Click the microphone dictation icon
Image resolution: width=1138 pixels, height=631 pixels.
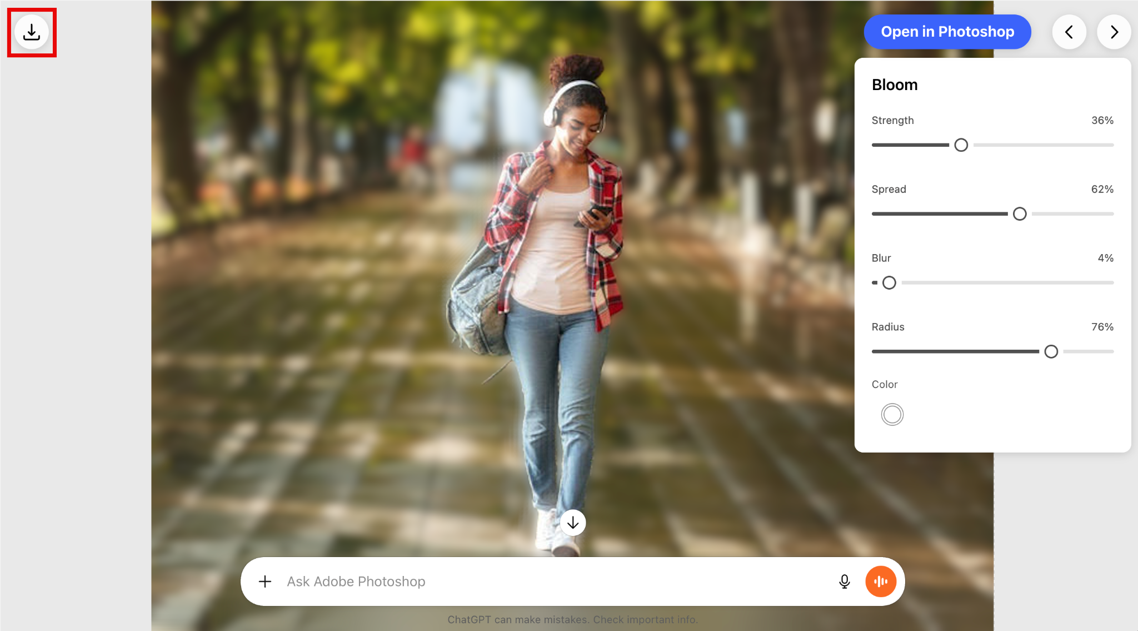click(844, 582)
